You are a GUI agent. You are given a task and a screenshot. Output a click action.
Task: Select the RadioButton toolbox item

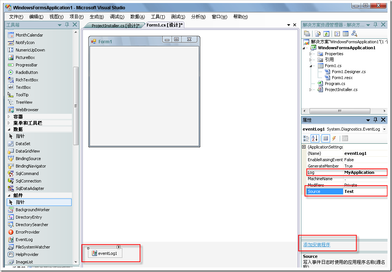tap(27, 72)
